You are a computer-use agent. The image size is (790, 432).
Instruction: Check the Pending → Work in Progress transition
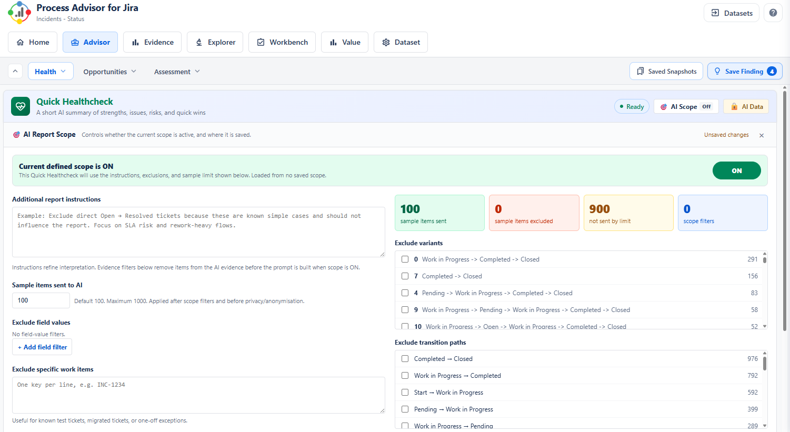405,409
